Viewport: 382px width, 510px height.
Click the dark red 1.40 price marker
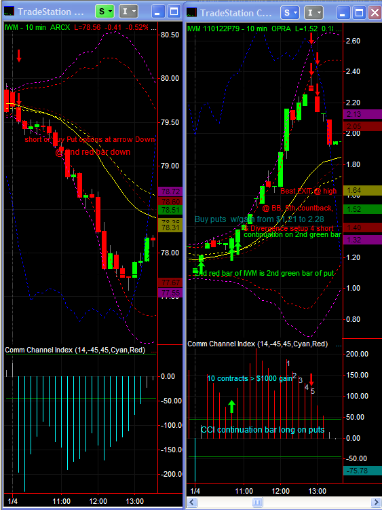click(x=362, y=227)
